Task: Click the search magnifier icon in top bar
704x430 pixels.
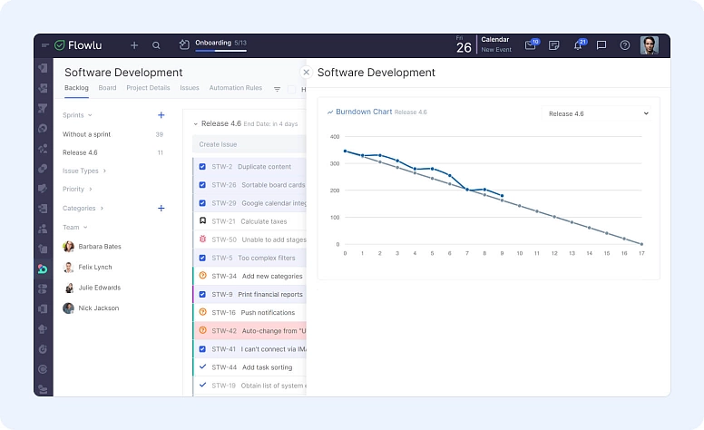Action: (156, 45)
